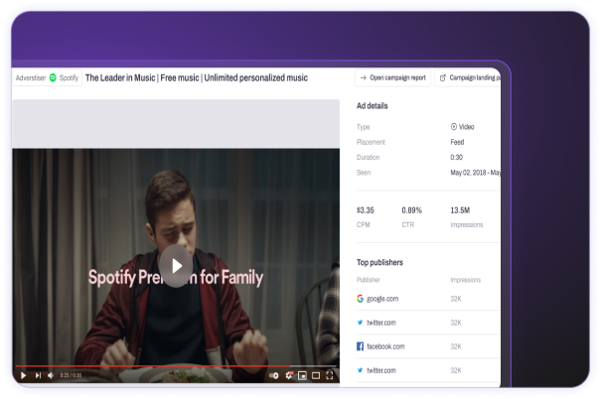
Task: Mute the video volume
Action: pyautogui.click(x=52, y=375)
